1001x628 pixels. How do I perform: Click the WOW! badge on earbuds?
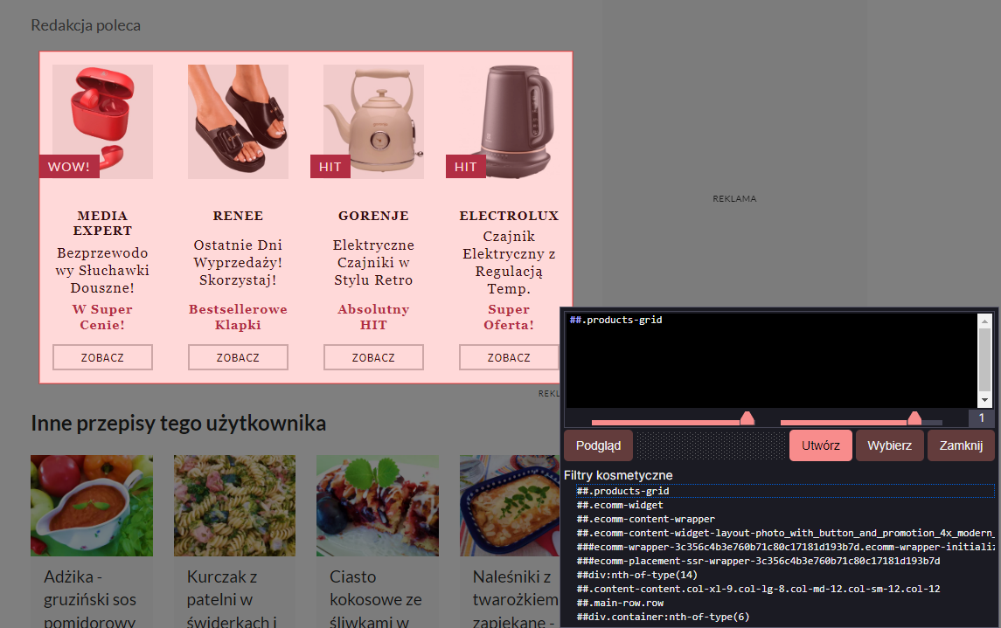tap(69, 167)
